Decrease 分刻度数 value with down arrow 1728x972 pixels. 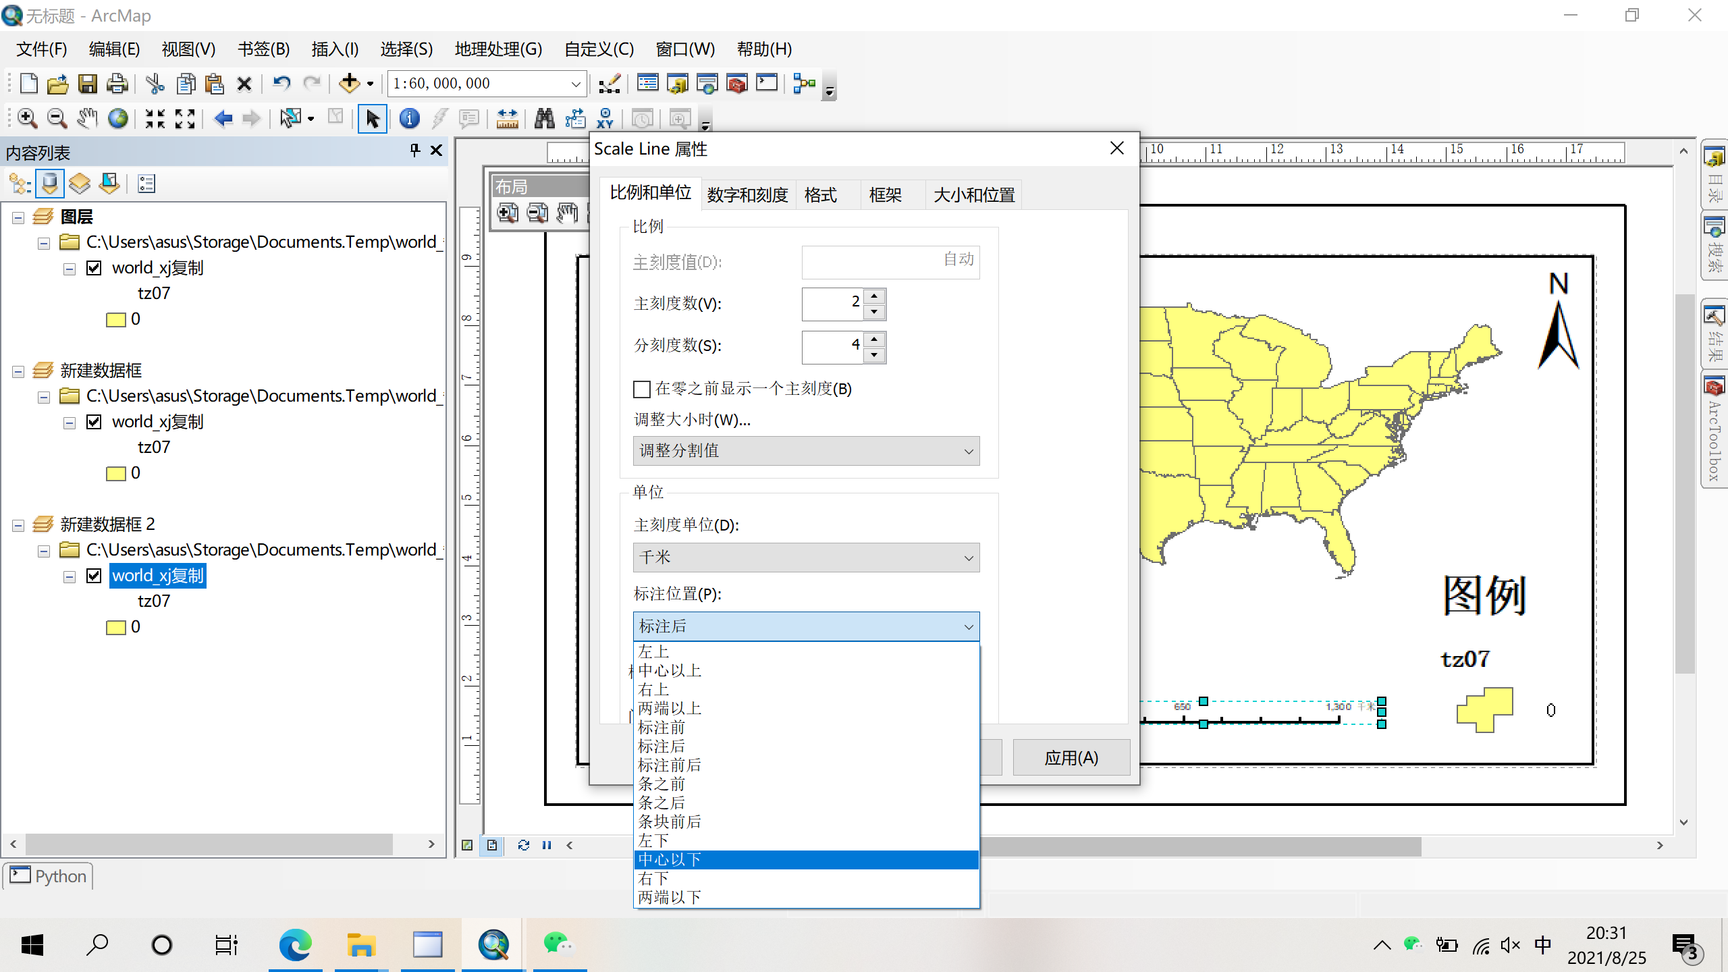click(875, 355)
